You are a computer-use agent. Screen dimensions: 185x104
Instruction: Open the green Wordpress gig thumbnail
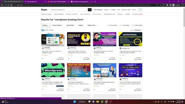(x=53, y=70)
